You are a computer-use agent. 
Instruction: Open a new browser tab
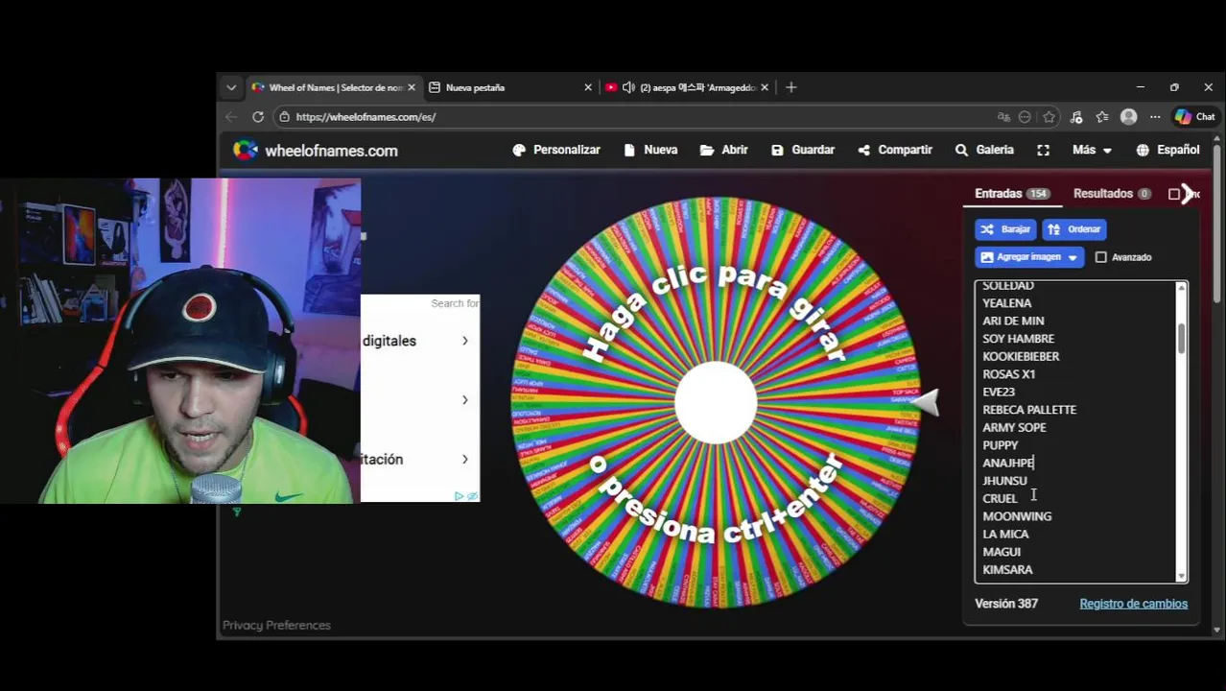[x=790, y=87]
